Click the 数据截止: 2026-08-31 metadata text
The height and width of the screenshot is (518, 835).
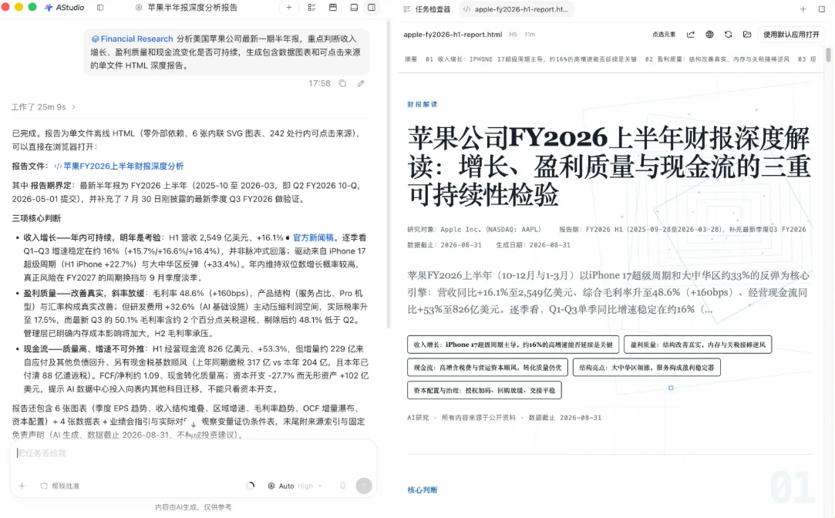(x=444, y=245)
